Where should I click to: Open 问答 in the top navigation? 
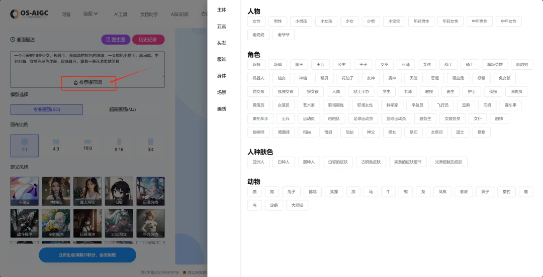coord(66,14)
